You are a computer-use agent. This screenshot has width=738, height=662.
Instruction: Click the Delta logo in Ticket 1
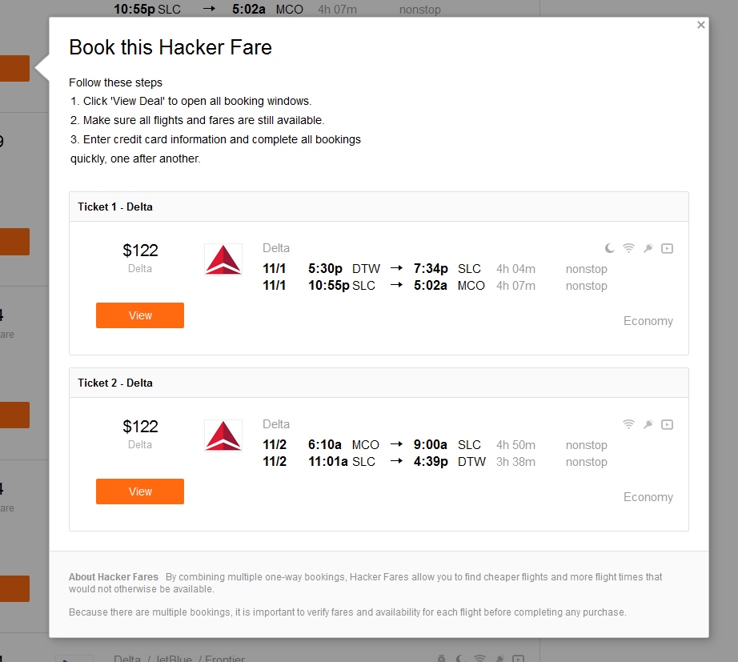(223, 260)
